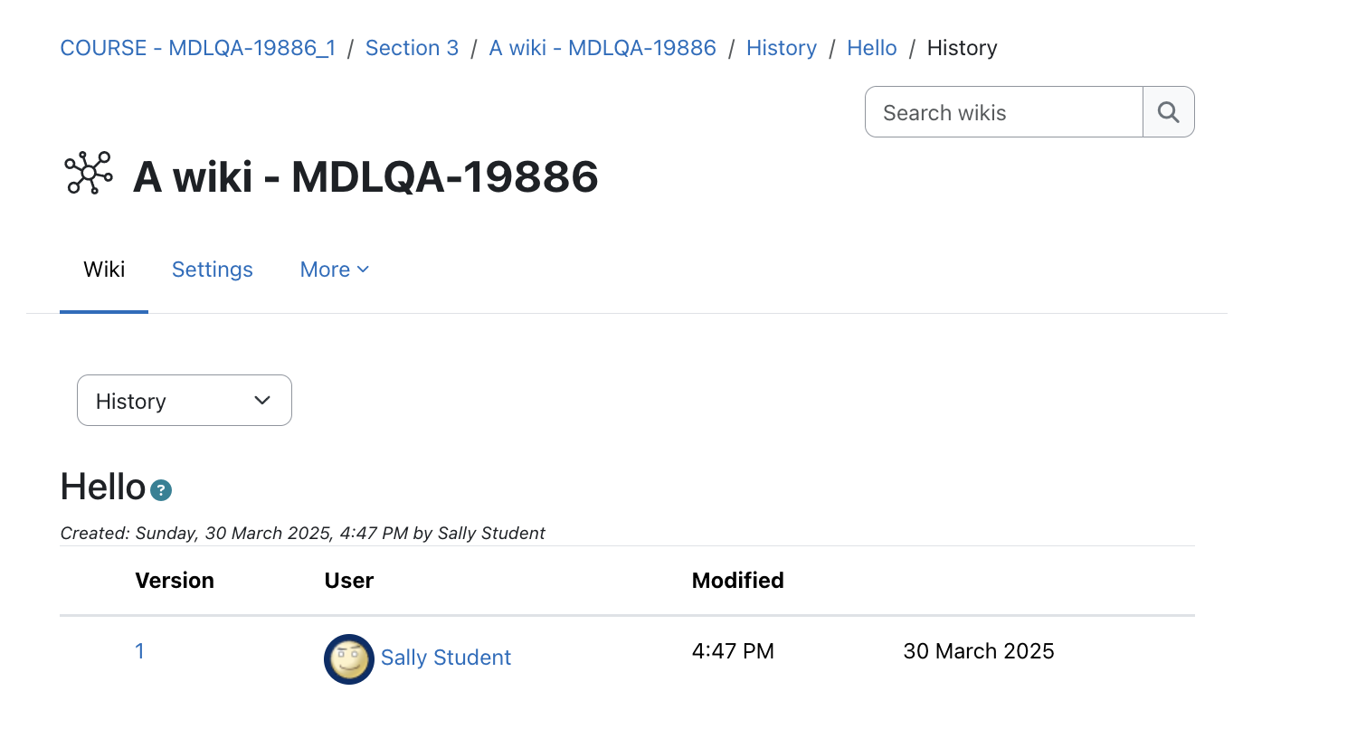The height and width of the screenshot is (729, 1366).
Task: Go to COURSE - MDLQA-19886_1 breadcrumb
Action: point(198,48)
